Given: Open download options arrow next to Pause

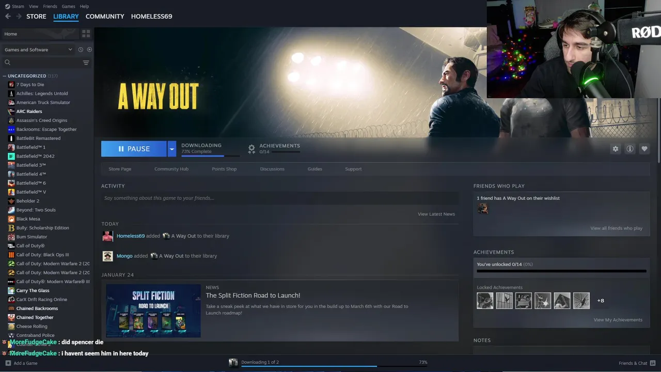Looking at the screenshot, I should 171,149.
